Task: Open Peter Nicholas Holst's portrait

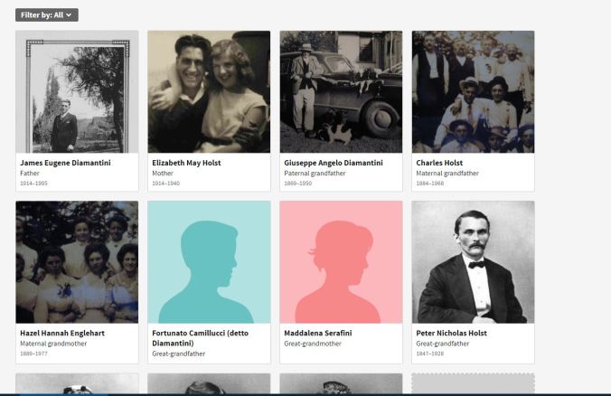Action: (x=473, y=262)
